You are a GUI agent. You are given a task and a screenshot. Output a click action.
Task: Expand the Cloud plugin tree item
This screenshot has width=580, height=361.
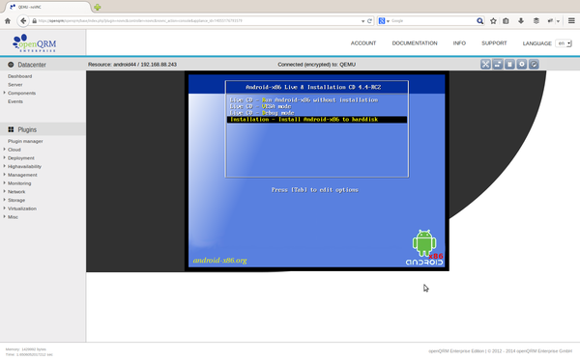tap(14, 150)
